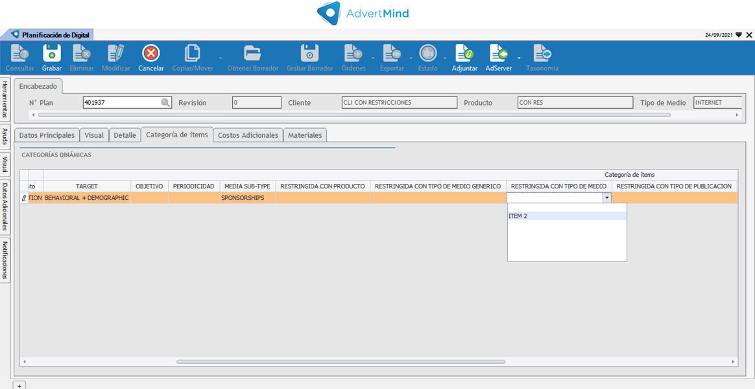Open the AdServer toolbar icon
Image resolution: width=755 pixels, height=389 pixels.
499,53
